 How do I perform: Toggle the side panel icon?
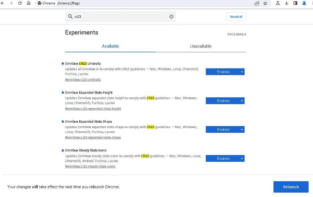tap(295, 3)
